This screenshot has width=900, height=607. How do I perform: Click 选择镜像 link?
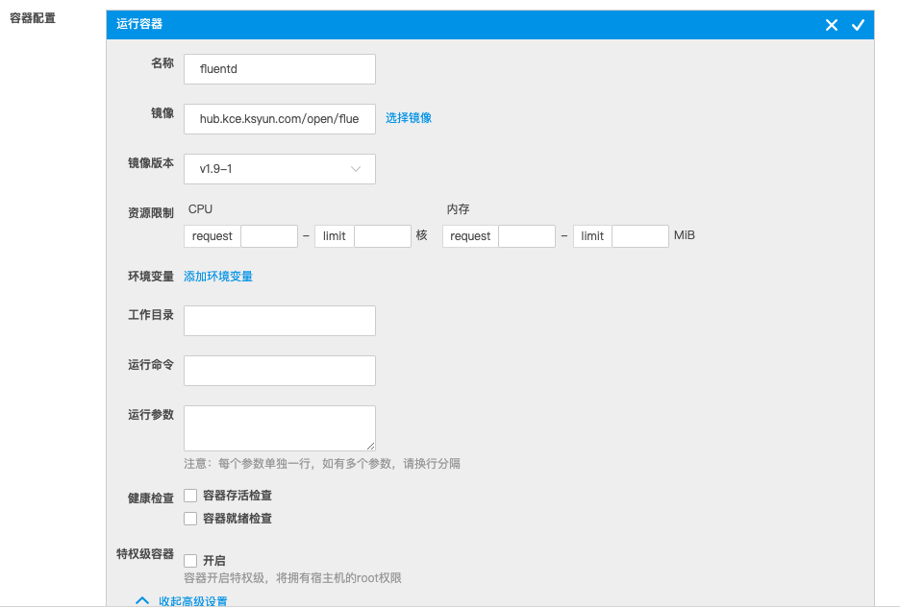[x=409, y=118]
